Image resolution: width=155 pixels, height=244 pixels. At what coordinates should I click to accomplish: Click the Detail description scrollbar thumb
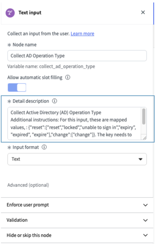[x=144, y=116]
